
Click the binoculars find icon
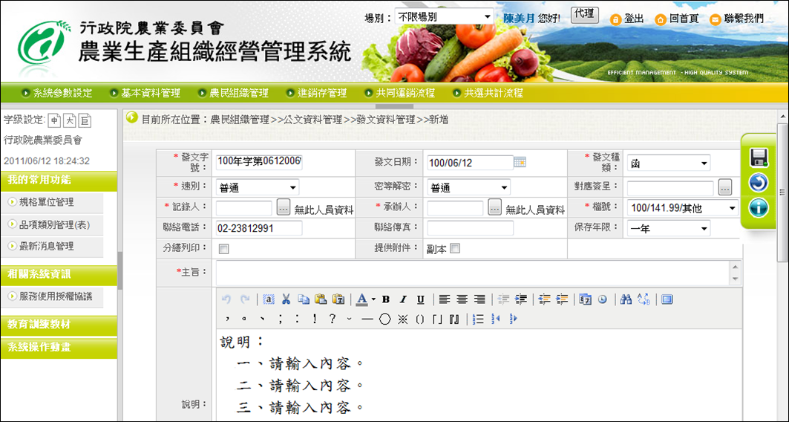tap(626, 299)
